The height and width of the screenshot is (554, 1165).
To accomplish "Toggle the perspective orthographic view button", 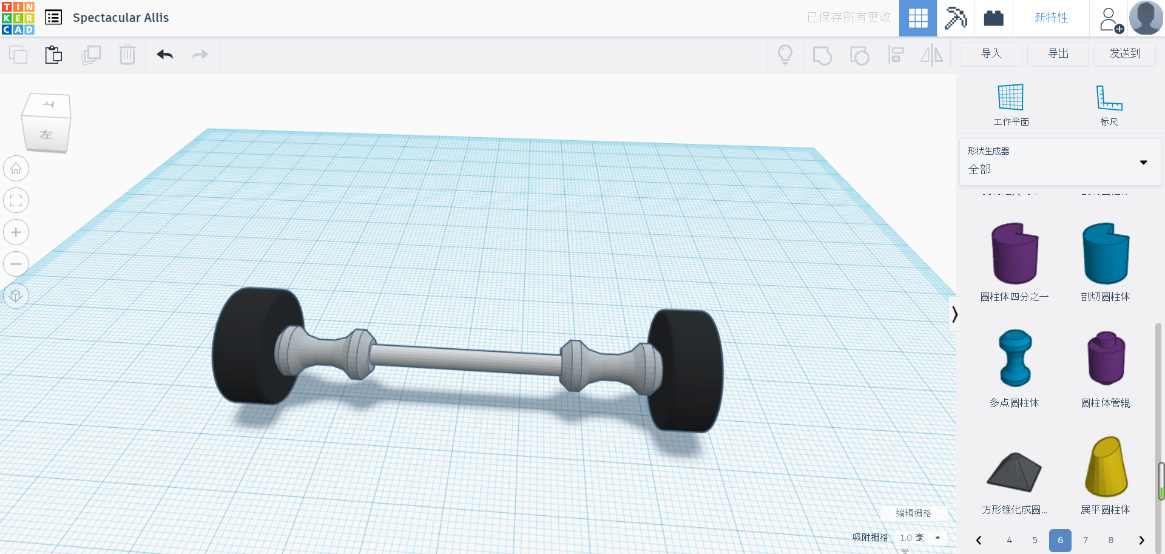I will [16, 296].
